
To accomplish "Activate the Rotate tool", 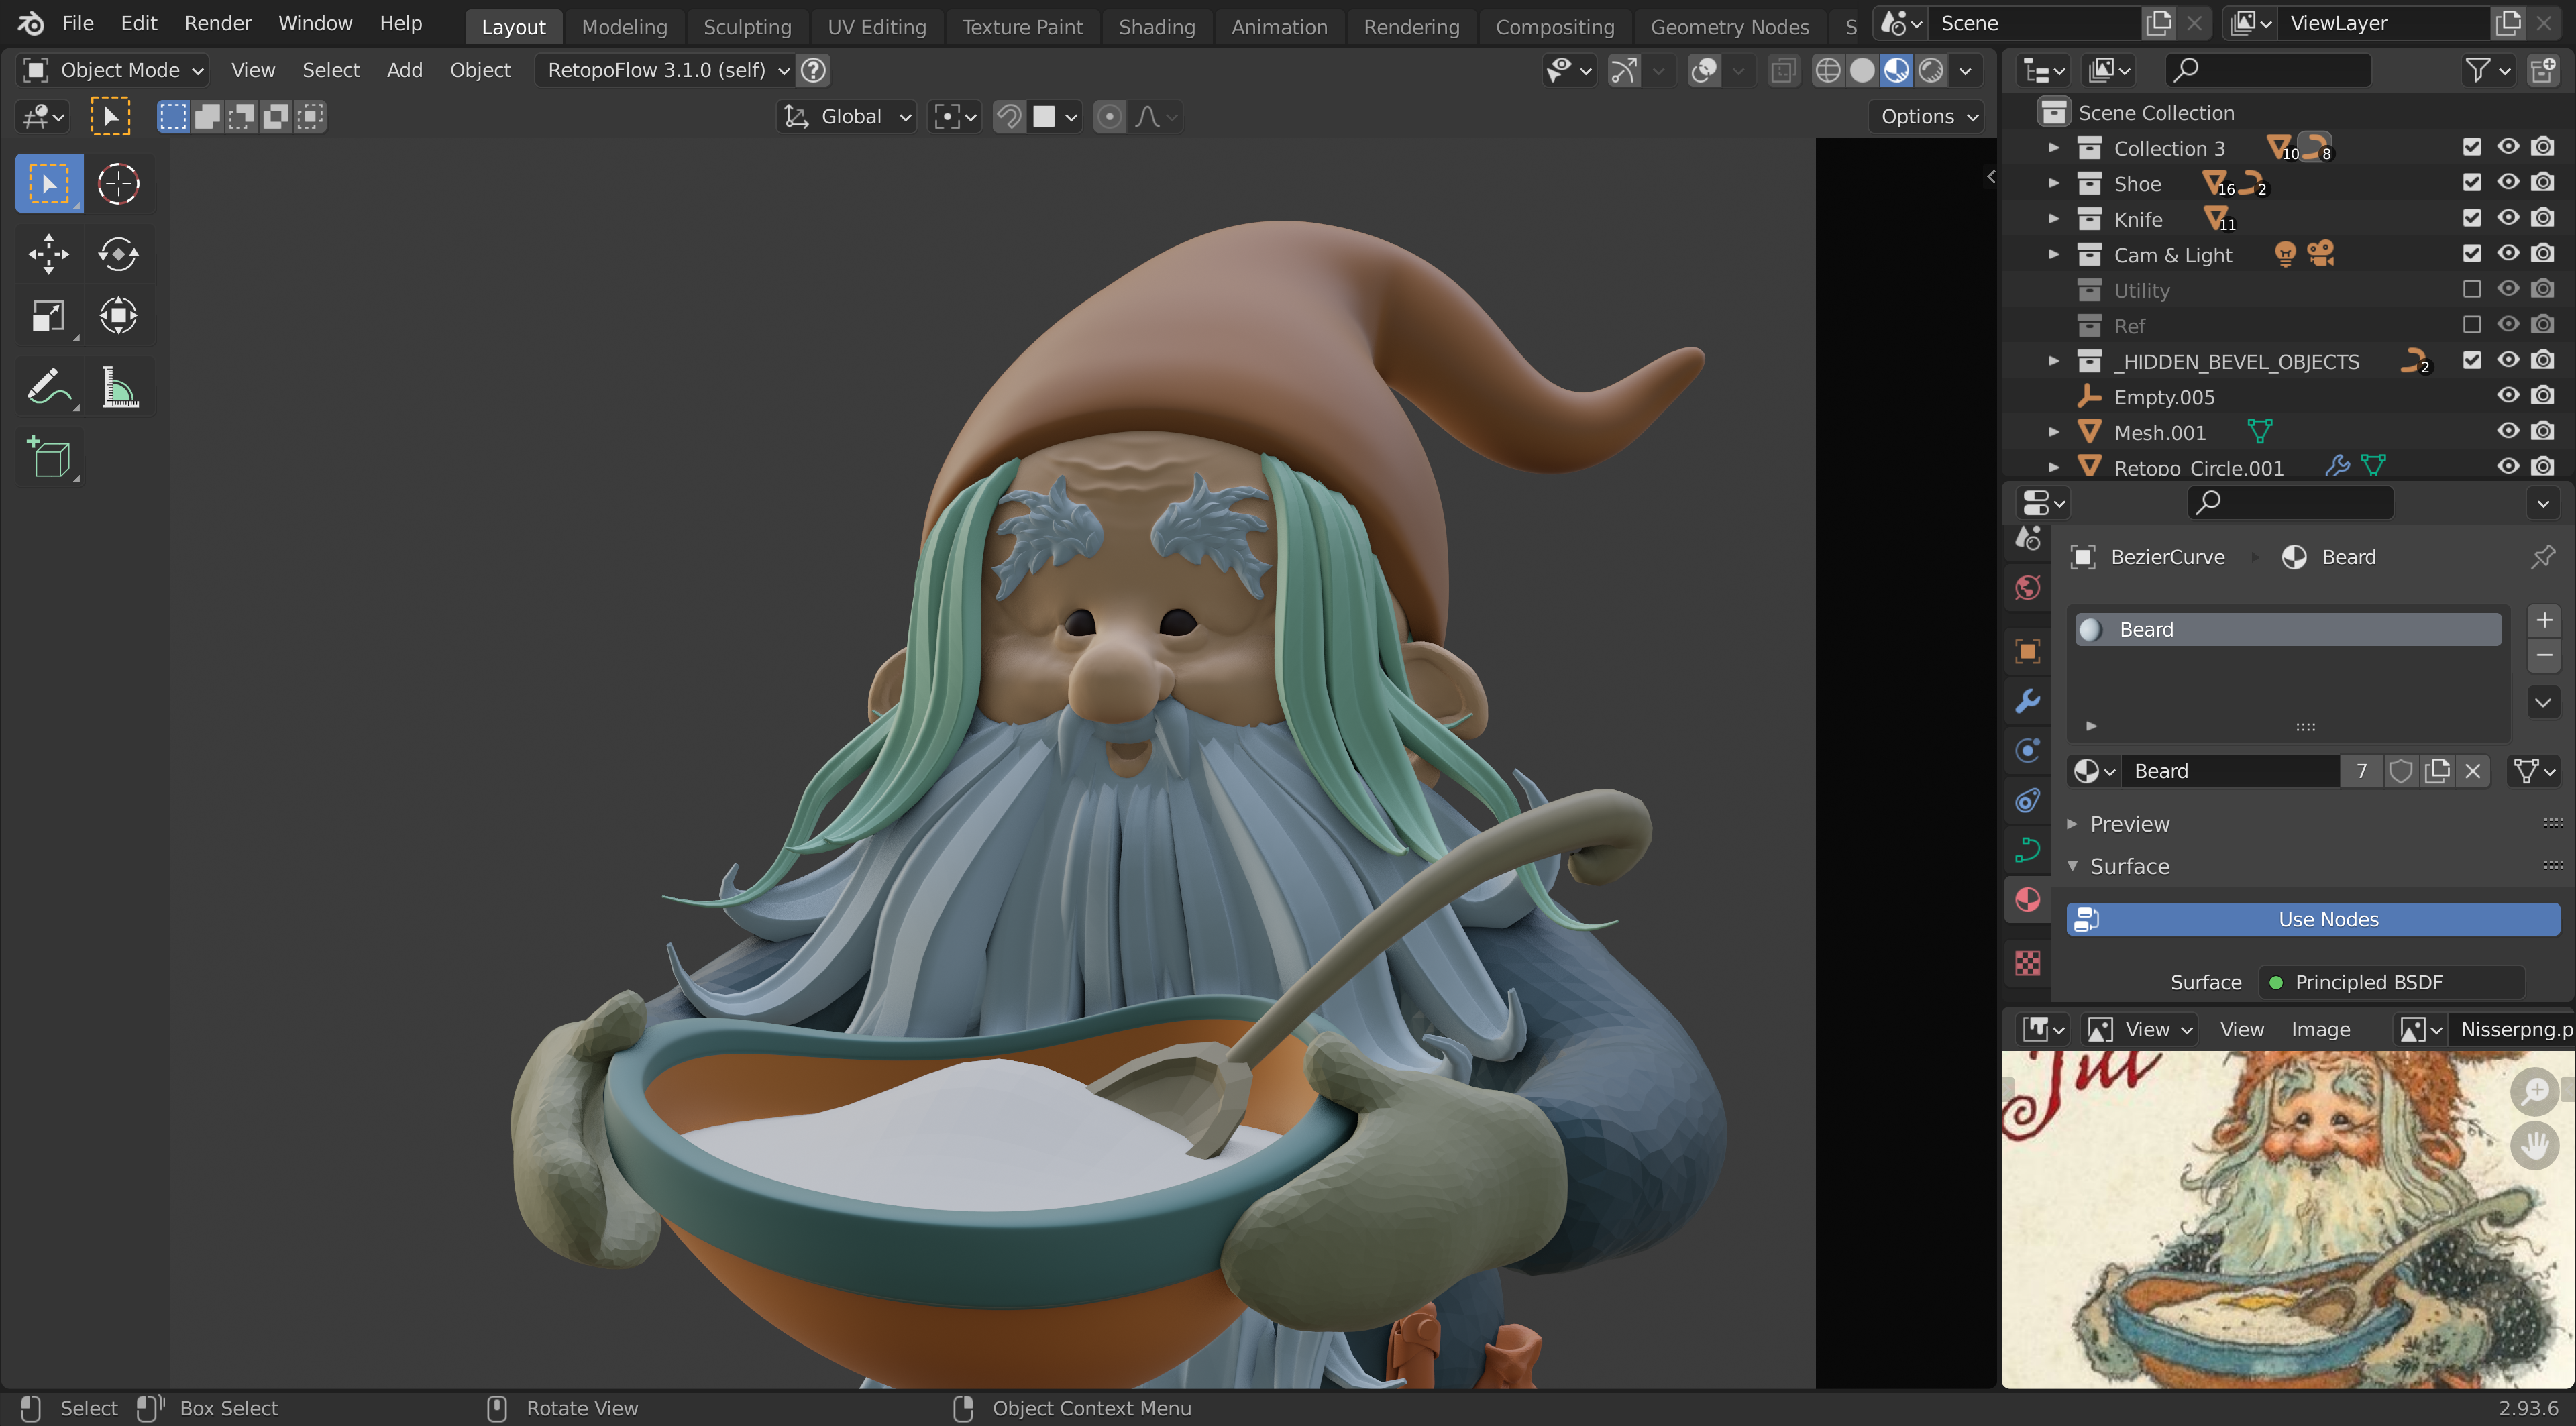I will tap(118, 254).
